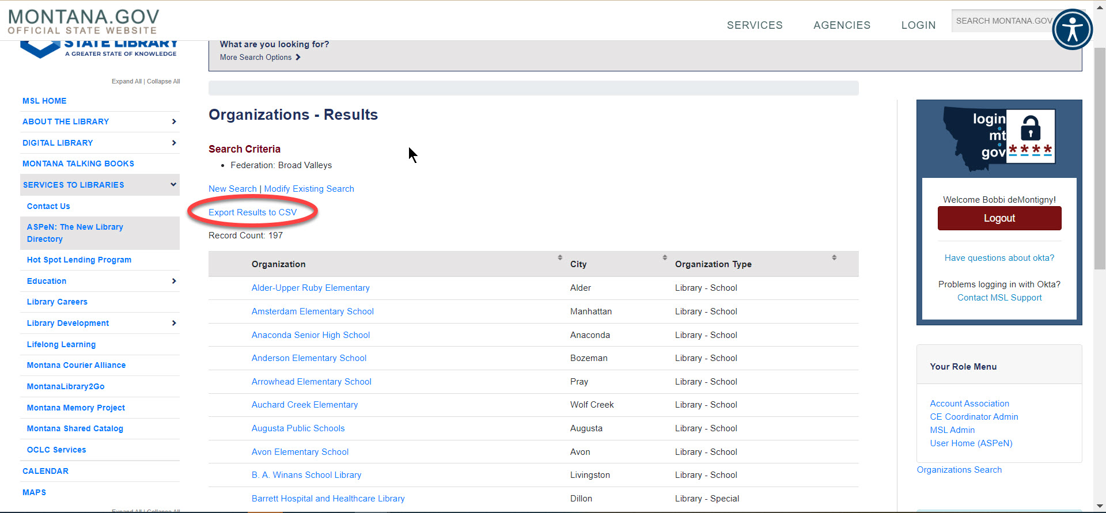The width and height of the screenshot is (1106, 513).
Task: Open Augusta Public Schools organization
Action: 298,428
